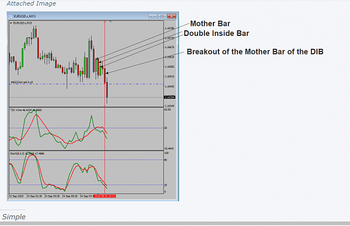Click 'Breakout of the Mother Bar of the DIB' label
This screenshot has height=226, width=350.
(x=255, y=52)
